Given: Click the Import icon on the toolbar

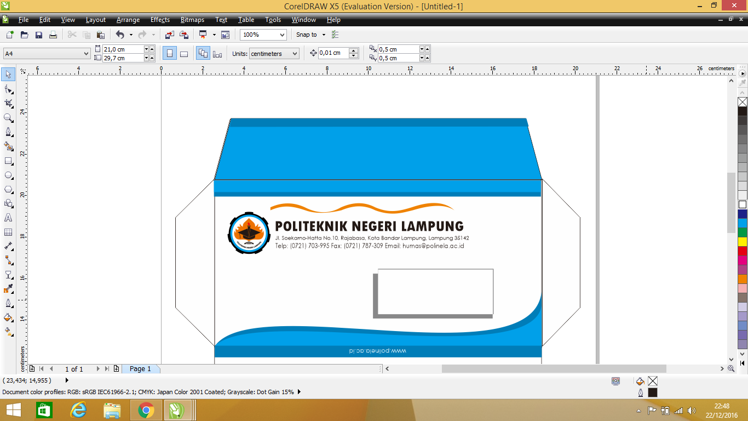Looking at the screenshot, I should pos(169,35).
